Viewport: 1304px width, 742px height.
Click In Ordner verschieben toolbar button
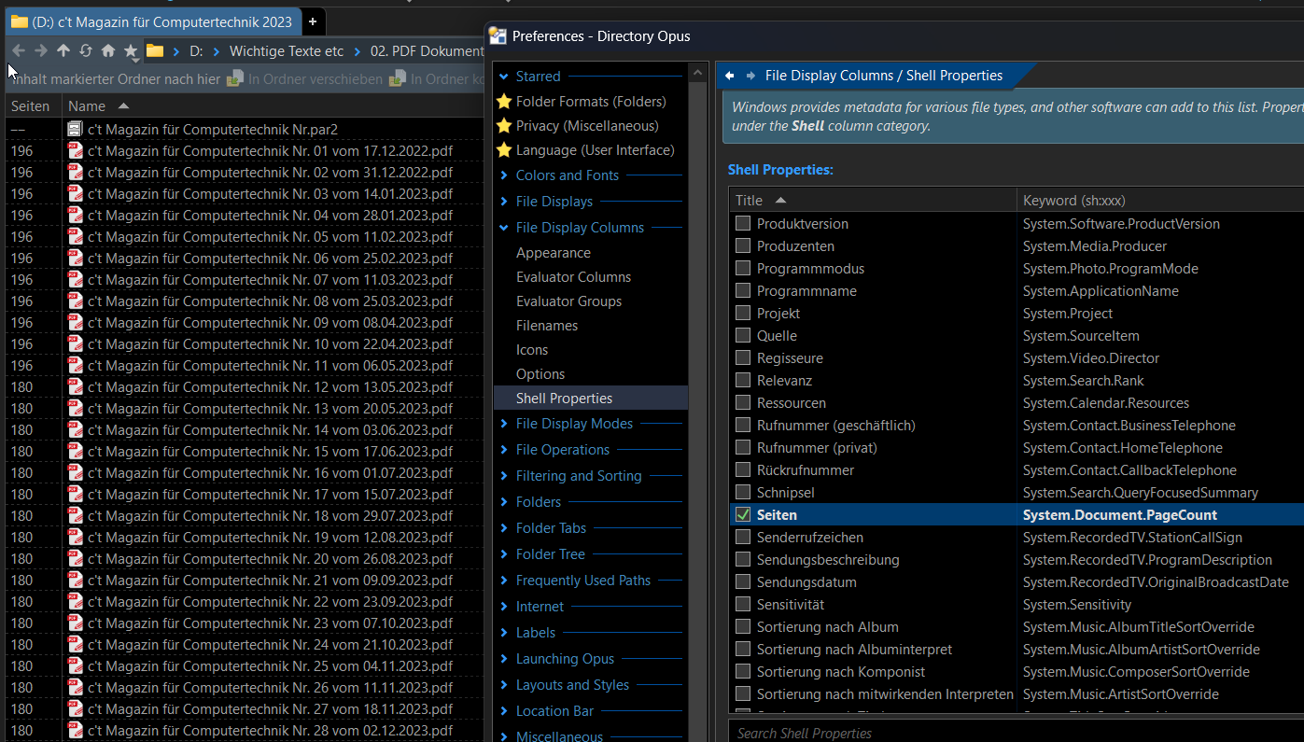tap(305, 79)
